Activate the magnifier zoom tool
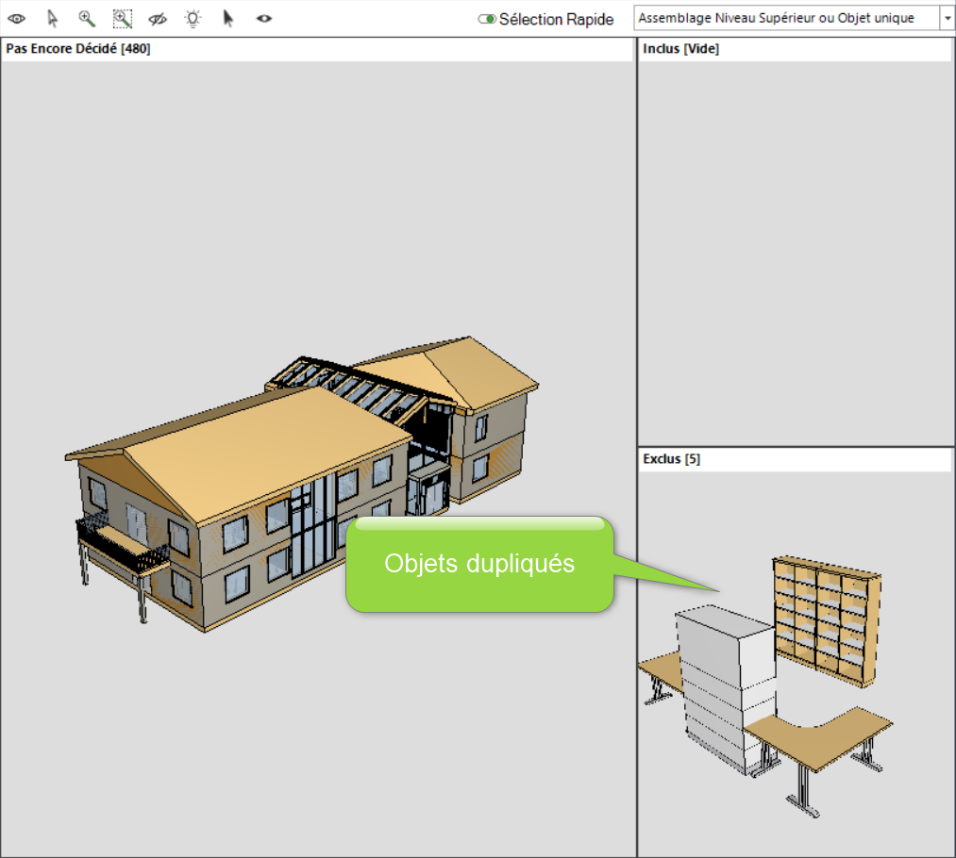Screen dimensions: 956x858 [87, 18]
